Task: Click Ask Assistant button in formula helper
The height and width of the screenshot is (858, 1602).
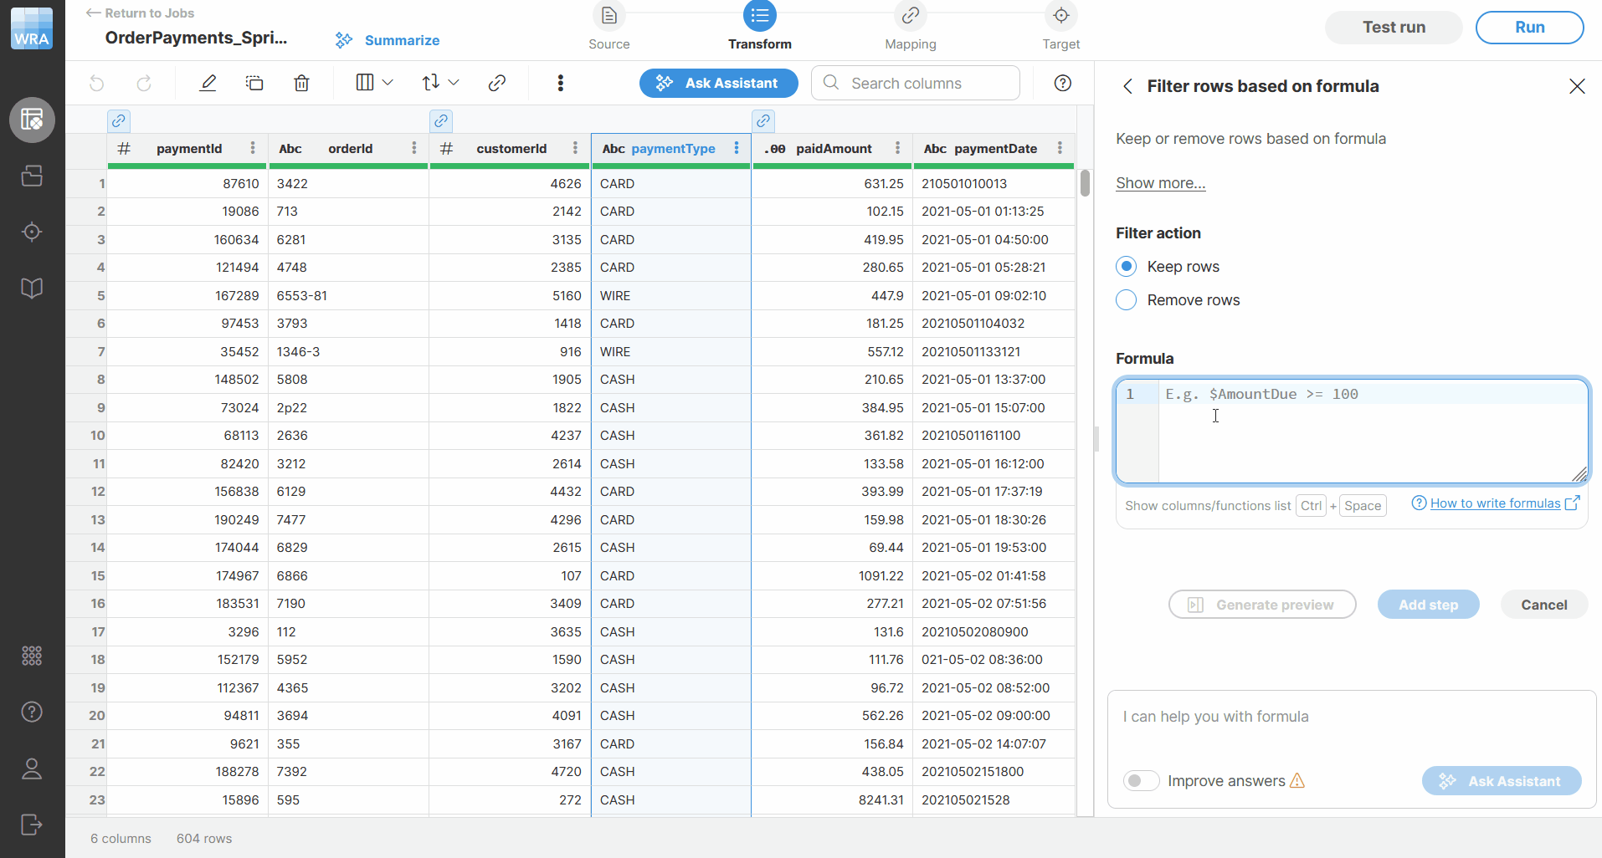Action: (1502, 781)
